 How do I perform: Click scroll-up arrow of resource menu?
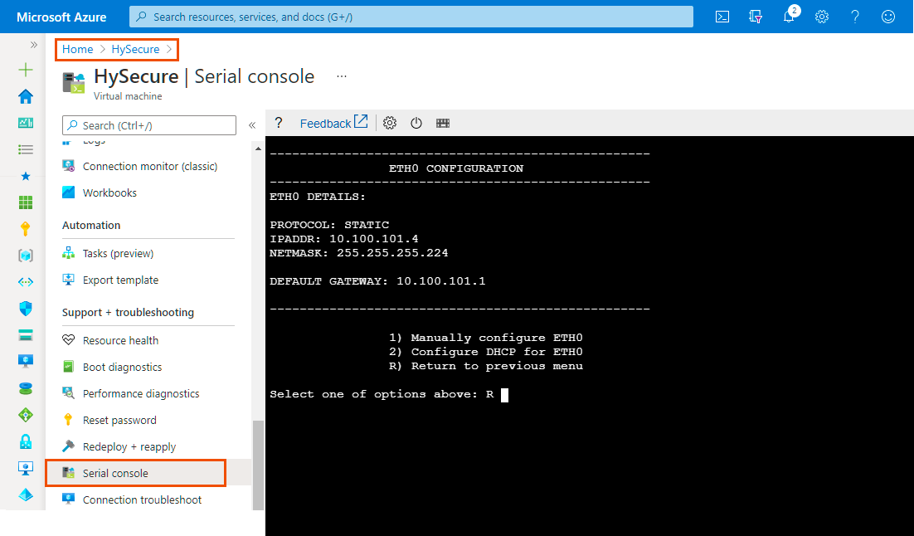258,149
